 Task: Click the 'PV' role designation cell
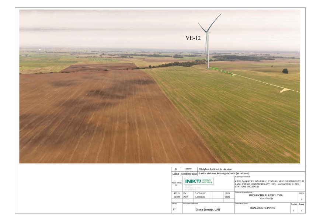[x=185, y=193]
